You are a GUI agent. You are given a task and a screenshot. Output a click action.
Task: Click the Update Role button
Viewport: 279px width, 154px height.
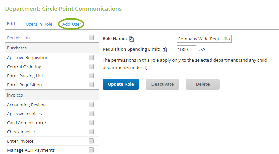click(x=120, y=84)
